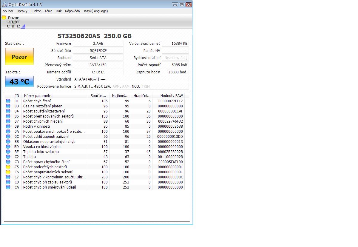Click status icon for Počet chyb při směrování údajů

coord(8,187)
